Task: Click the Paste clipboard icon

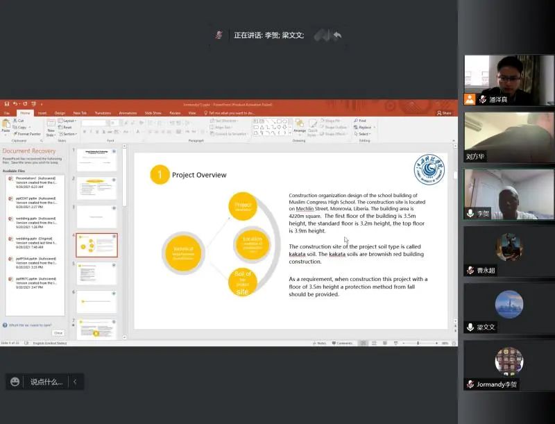Action: coord(6,124)
